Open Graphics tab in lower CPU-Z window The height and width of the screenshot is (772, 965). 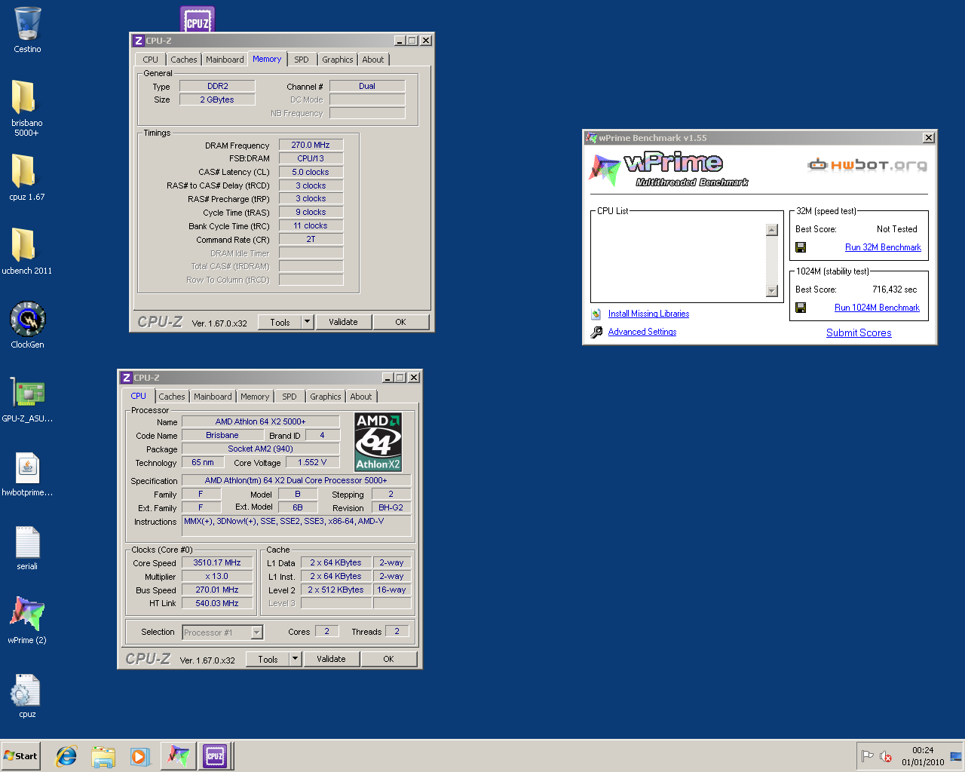point(326,397)
